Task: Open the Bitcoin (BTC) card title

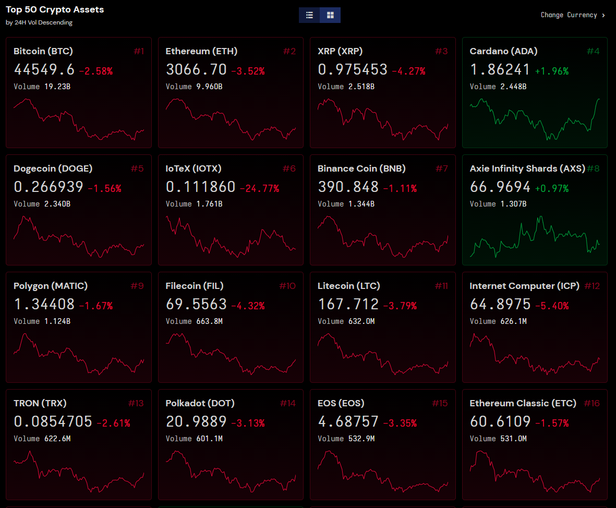Action: coord(43,51)
